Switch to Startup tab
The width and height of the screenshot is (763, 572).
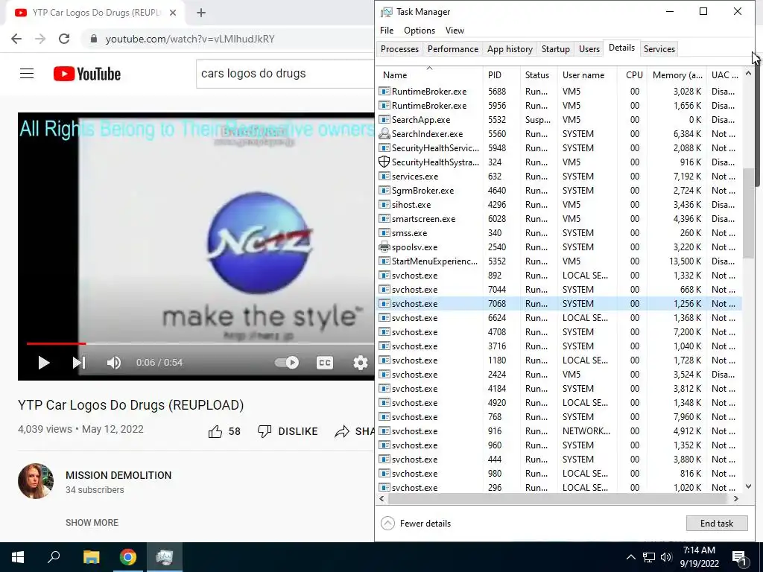(x=555, y=49)
